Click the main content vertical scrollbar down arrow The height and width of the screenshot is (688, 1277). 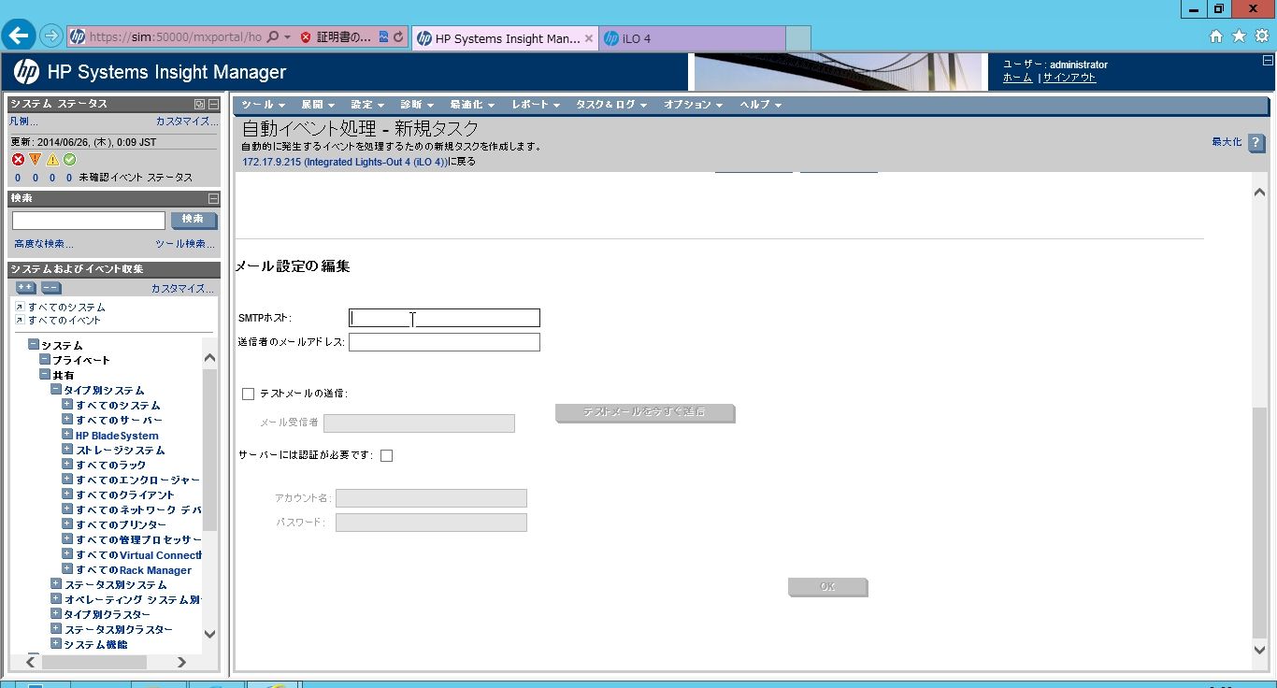coord(1259,649)
